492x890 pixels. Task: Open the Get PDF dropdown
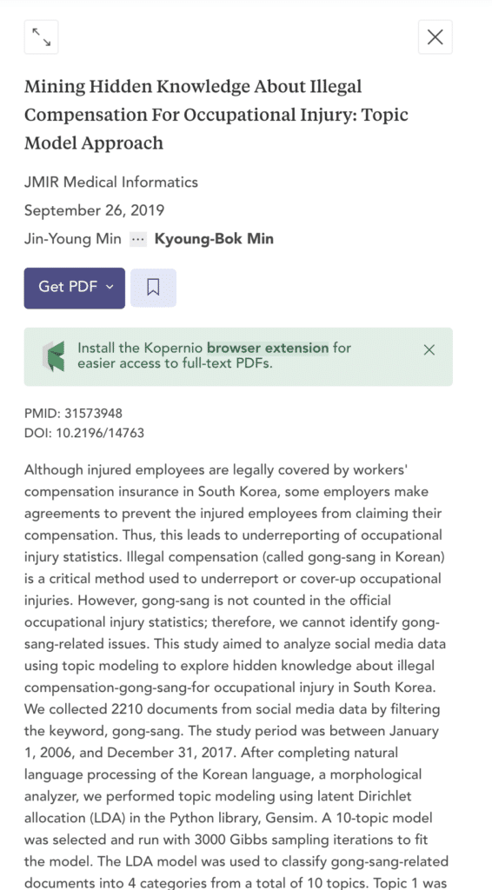click(x=75, y=288)
